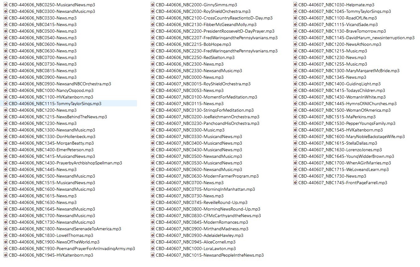
Task: Click the icon for CBD-440607_NBC1300-MaryMargaretMcBride.mp3
Action: [x=295, y=71]
